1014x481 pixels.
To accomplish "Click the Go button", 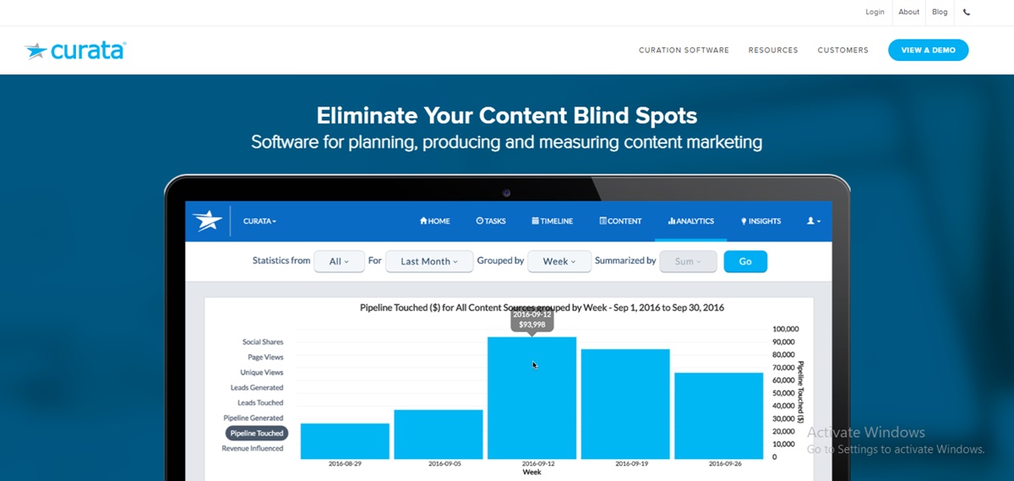I will pos(745,261).
